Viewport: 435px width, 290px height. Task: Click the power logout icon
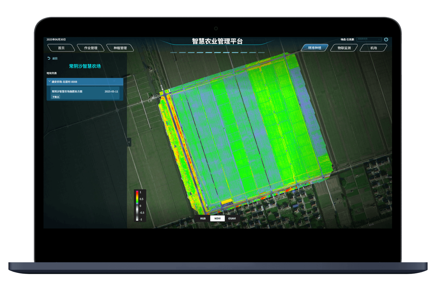(386, 39)
